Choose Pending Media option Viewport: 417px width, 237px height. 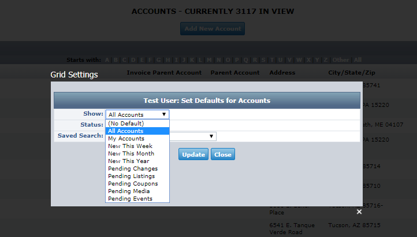tap(137, 191)
